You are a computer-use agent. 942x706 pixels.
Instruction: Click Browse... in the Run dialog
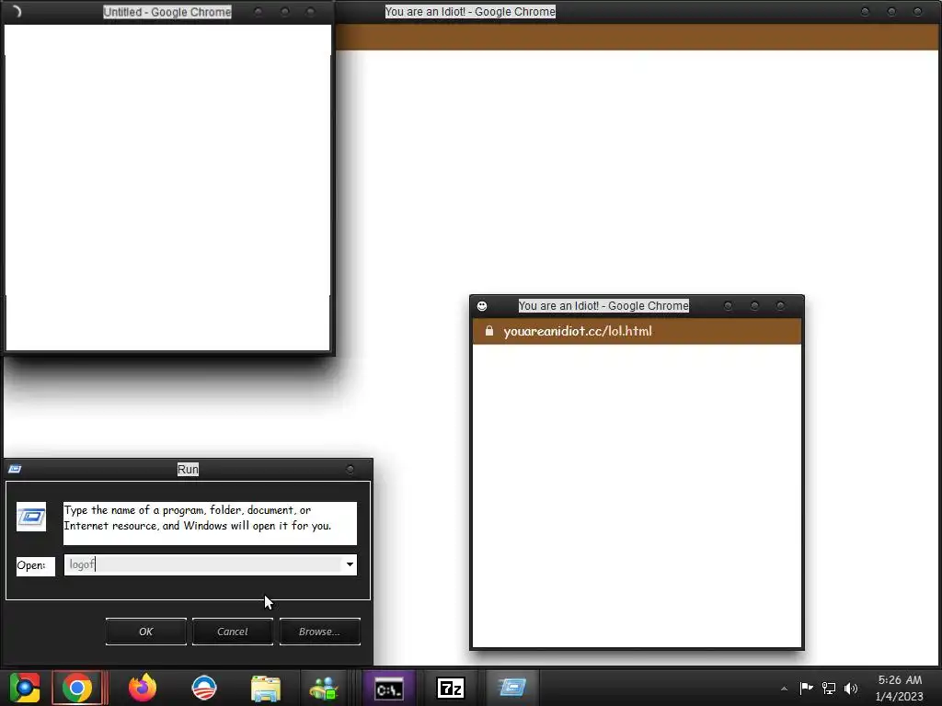pyautogui.click(x=319, y=632)
